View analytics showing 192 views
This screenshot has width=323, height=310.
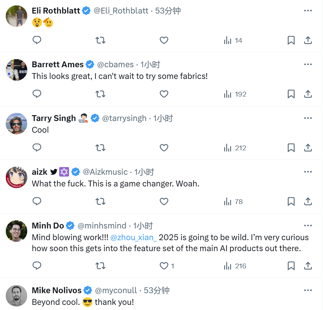click(x=235, y=94)
